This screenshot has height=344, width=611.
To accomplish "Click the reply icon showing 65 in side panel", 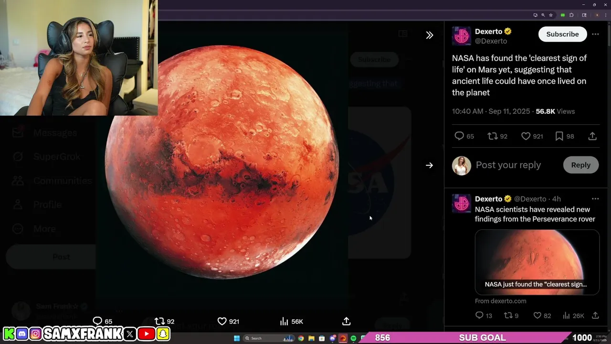I will [459, 136].
